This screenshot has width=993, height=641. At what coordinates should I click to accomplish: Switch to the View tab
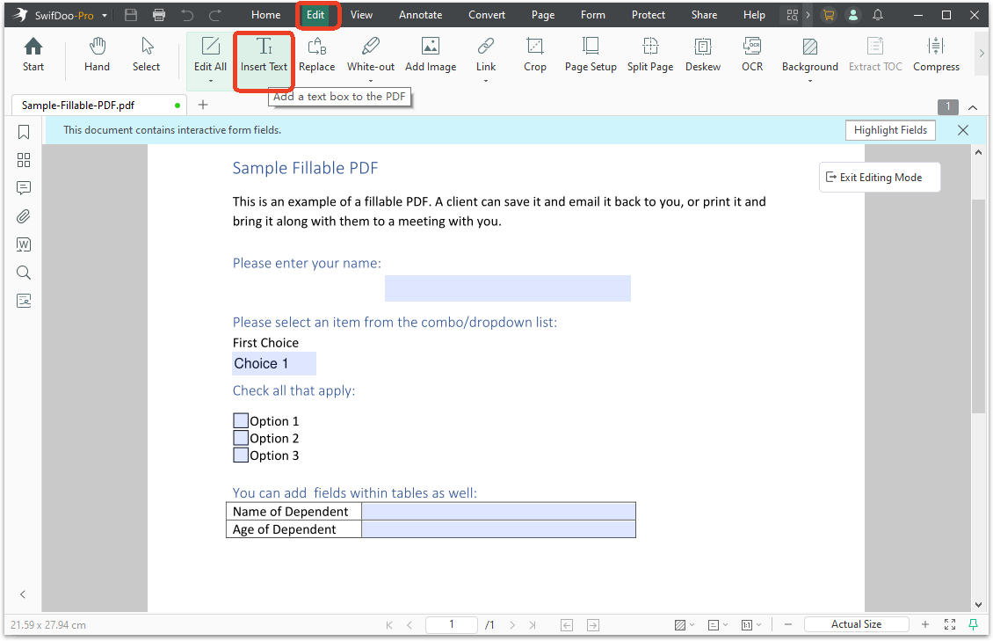click(361, 15)
